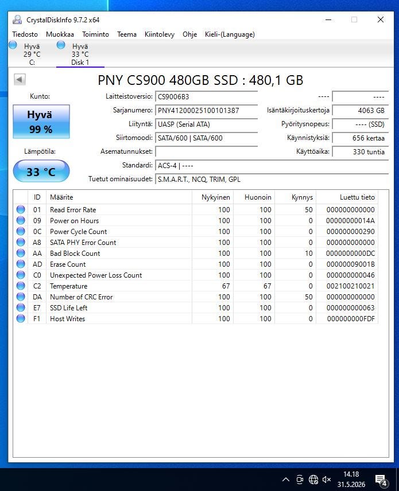Click status orb for Number of CRC Error

(x=21, y=297)
